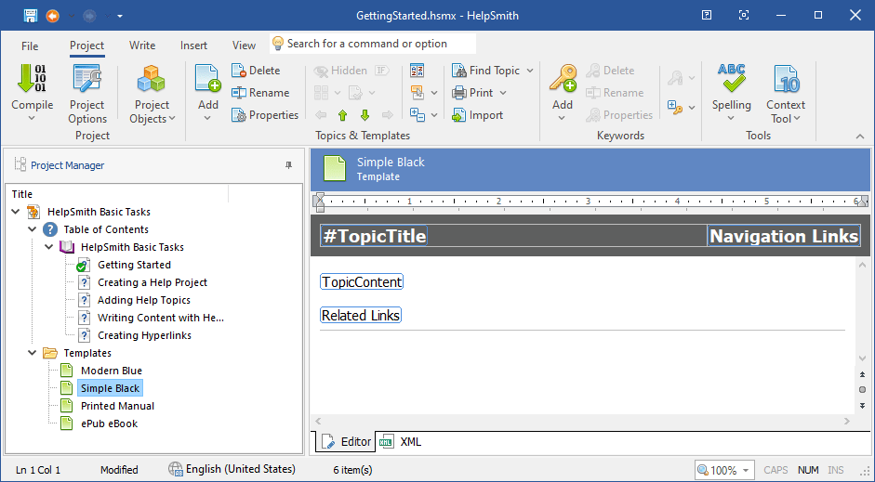The height and width of the screenshot is (482, 875).
Task: Select the Adding Help Topics topic
Action: [144, 300]
